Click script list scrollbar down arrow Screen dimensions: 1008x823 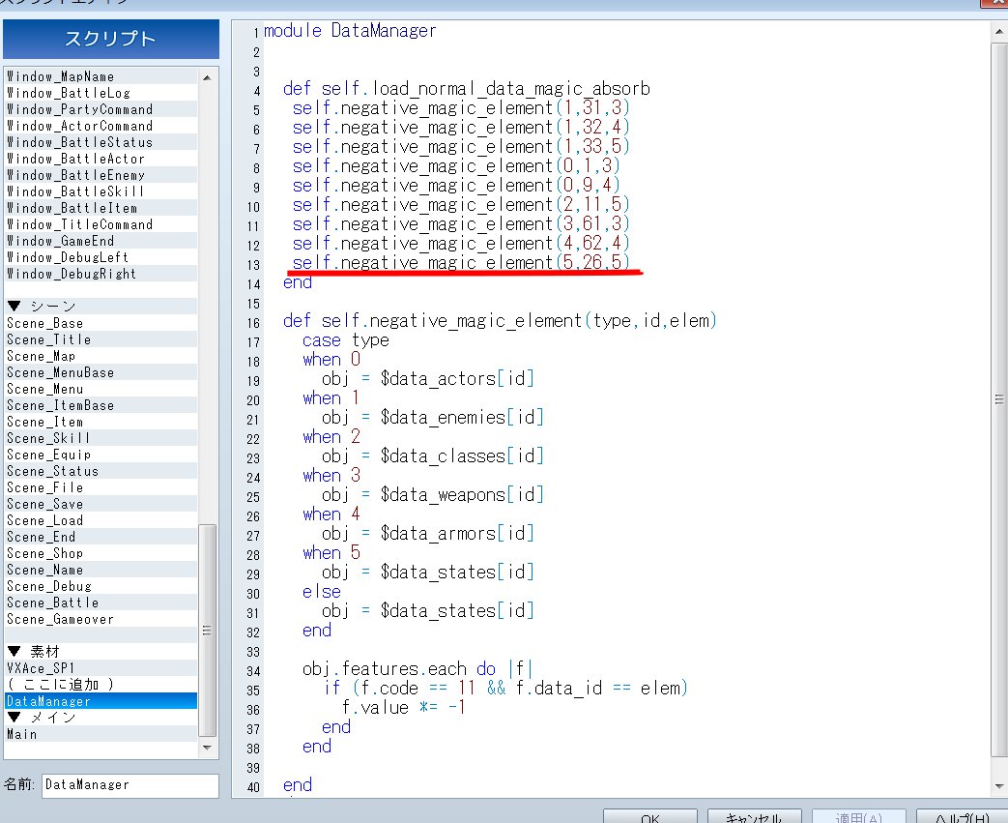207,748
